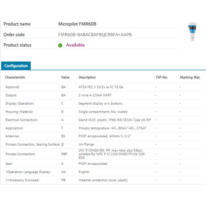
Task: Select the Process Connection RBF value
Action: (x=64, y=154)
